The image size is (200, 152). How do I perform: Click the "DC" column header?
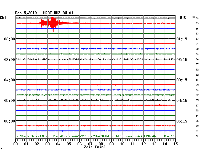coord(194,17)
